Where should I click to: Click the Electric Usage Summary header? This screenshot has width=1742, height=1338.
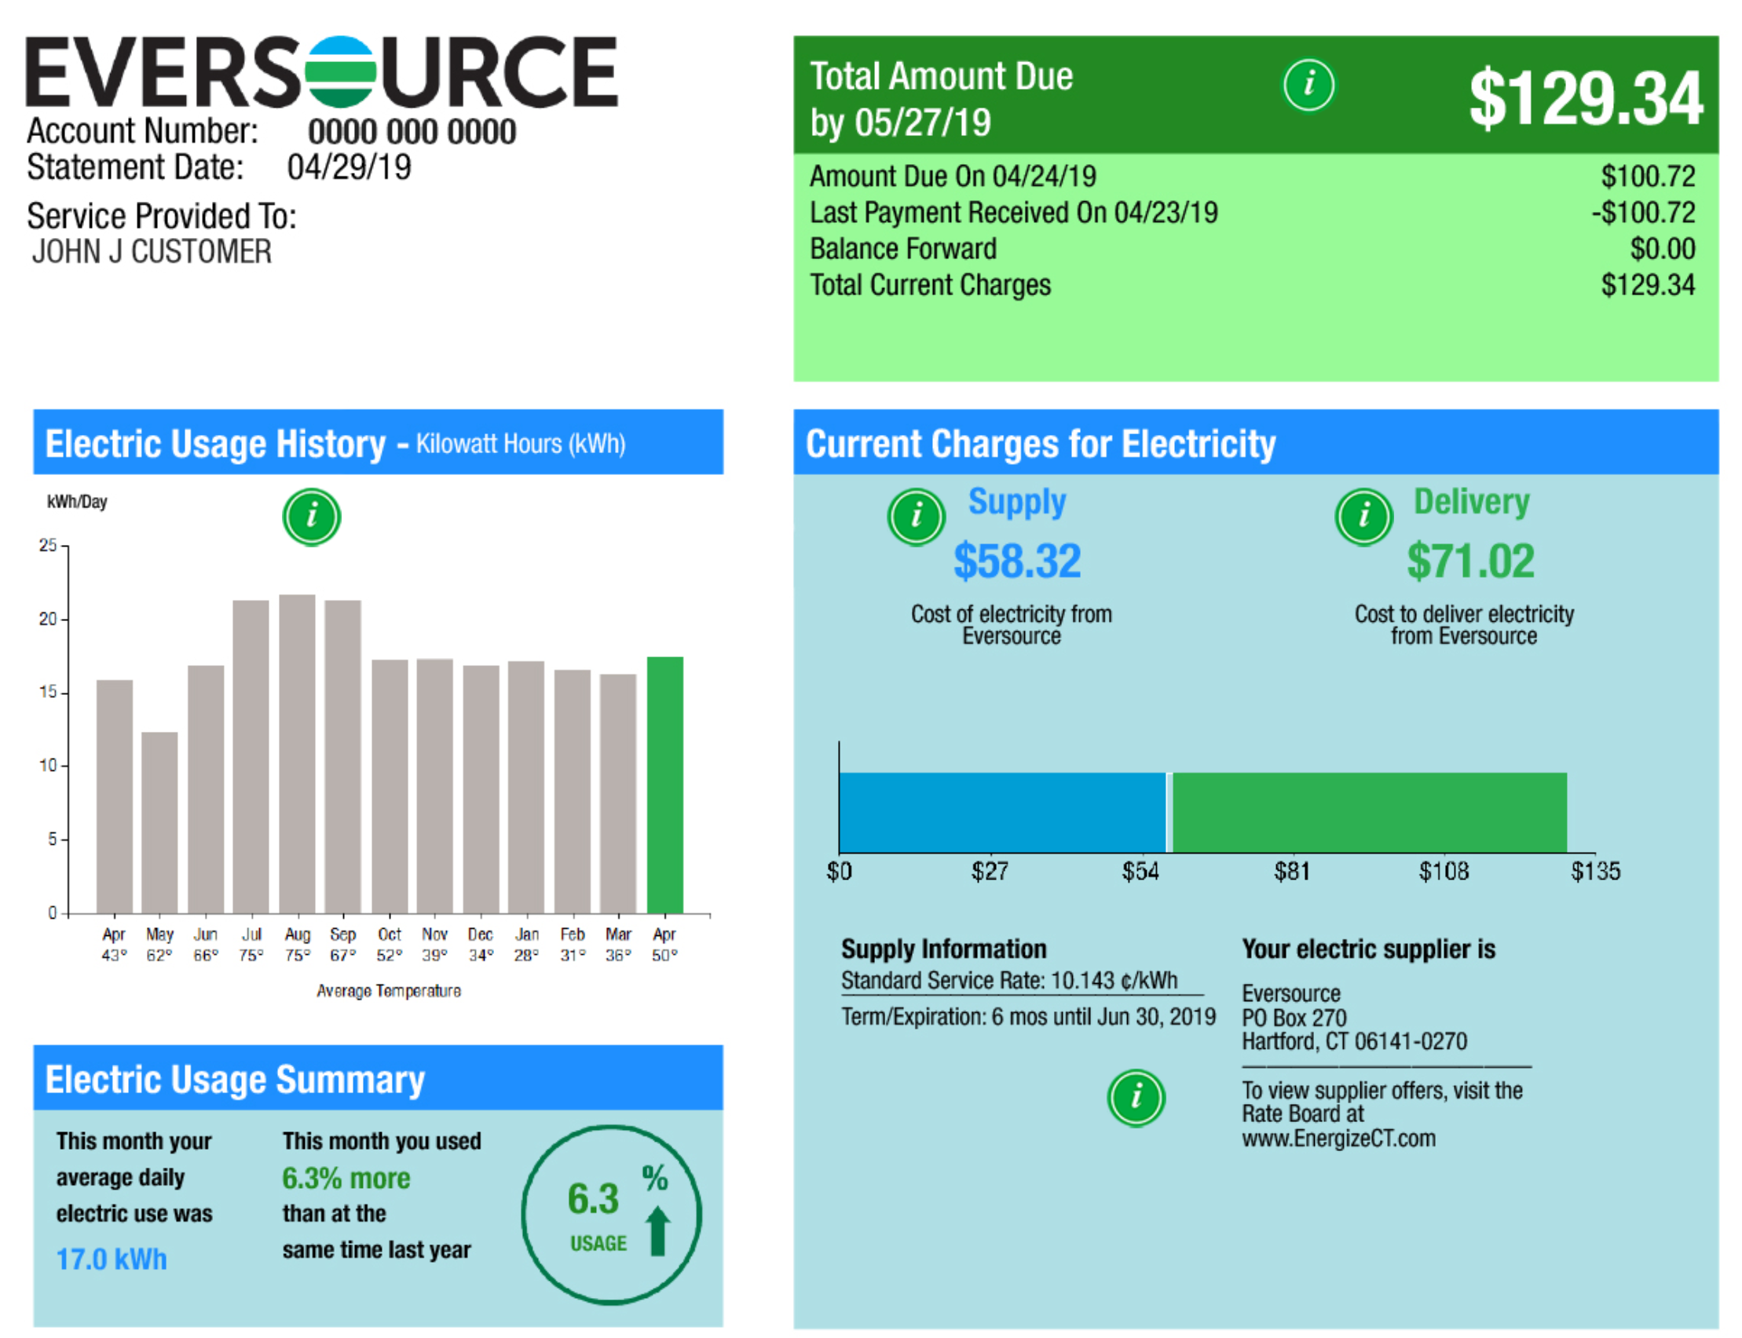pos(378,1078)
